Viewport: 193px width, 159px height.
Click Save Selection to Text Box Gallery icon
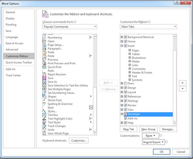(44, 85)
